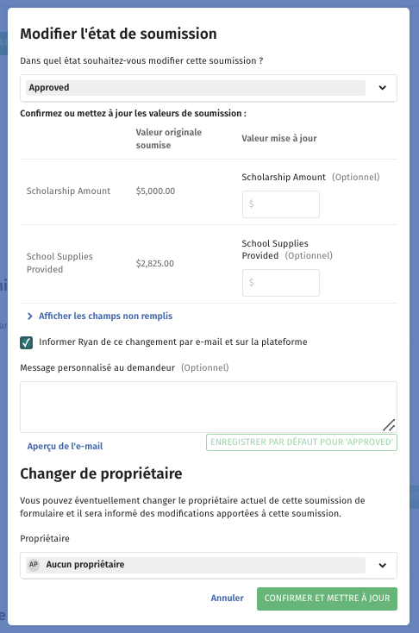The image size is (419, 633).
Task: Open the Aperçu de l'e-mail link
Action: click(65, 446)
